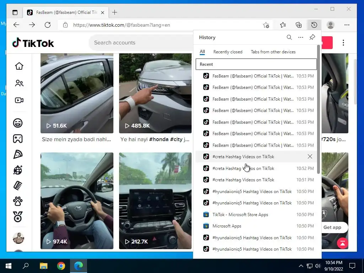Open video thumbnail with 485.8K views
Viewport: 364px width, 273px height.
click(155, 93)
